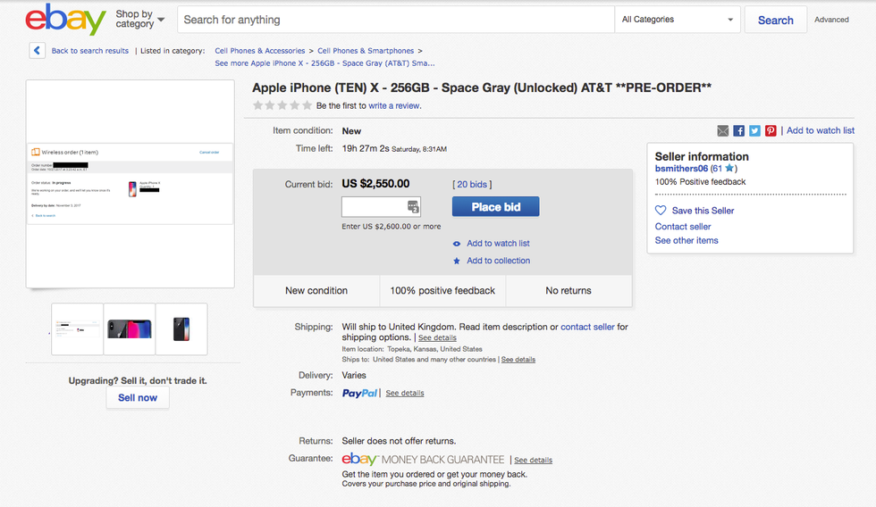Click the Search button
The width and height of the screenshot is (876, 507).
[x=775, y=20]
